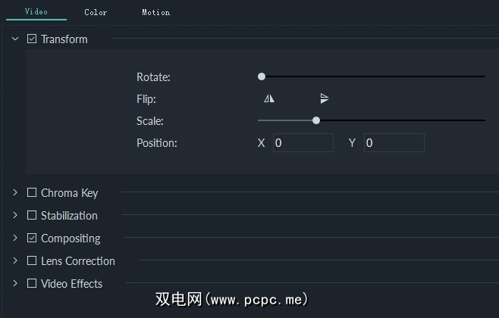
Task: Expand the Chroma Key section
Action: (15, 193)
